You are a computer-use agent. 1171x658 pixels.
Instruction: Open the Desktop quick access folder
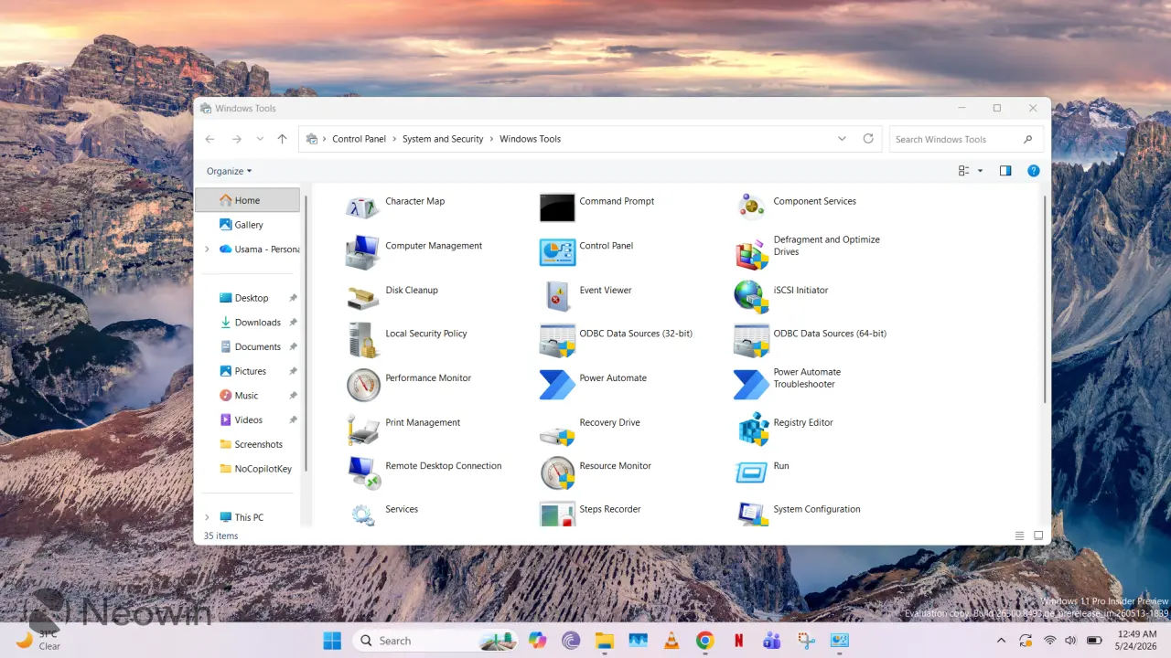pos(251,298)
